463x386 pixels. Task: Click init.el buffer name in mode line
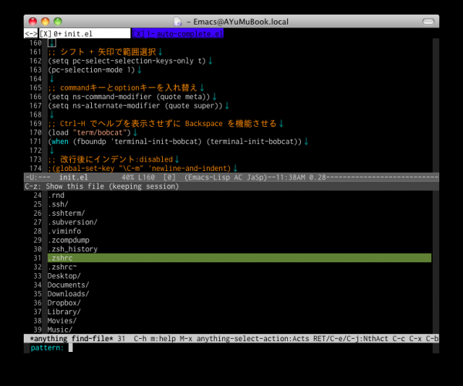coord(72,177)
